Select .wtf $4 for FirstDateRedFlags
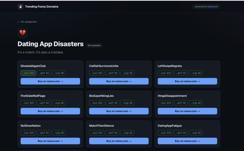This screenshot has height=151, width=244. point(44,103)
